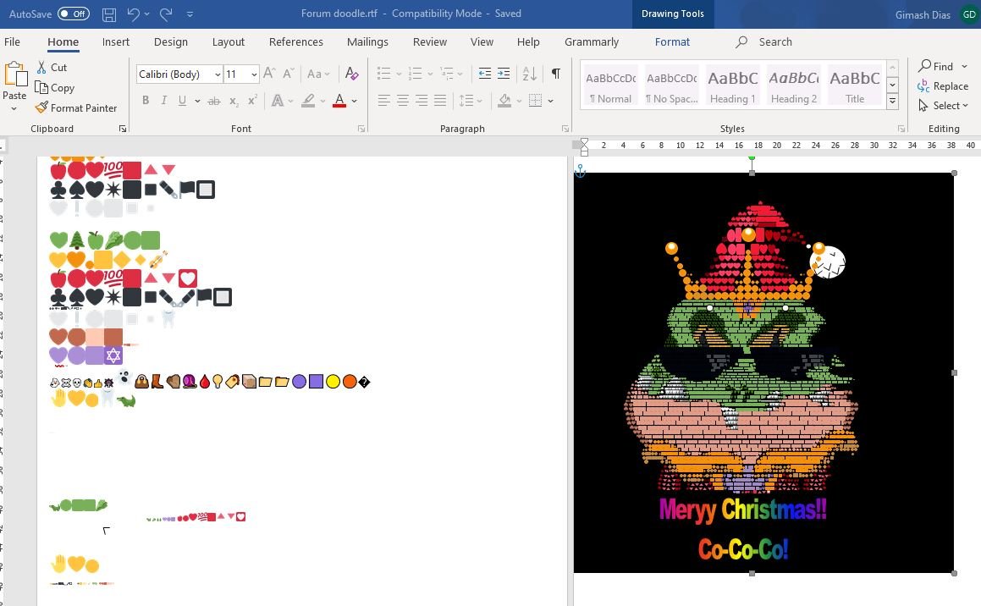The height and width of the screenshot is (606, 981).
Task: Open the Insert ribbon tab
Action: click(x=116, y=41)
